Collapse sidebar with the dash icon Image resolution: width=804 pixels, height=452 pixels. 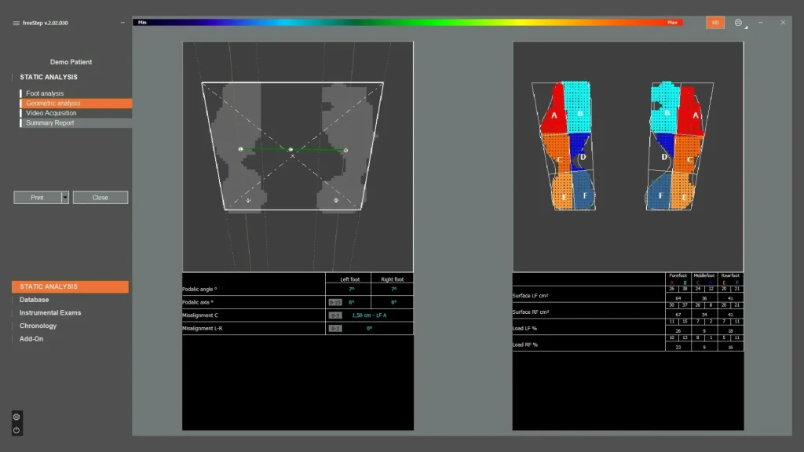[x=122, y=23]
